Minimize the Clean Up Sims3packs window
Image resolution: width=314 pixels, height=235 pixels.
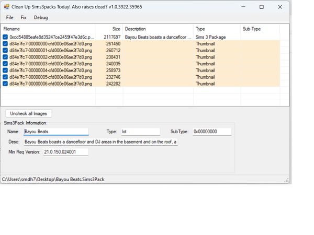pos(243,7)
